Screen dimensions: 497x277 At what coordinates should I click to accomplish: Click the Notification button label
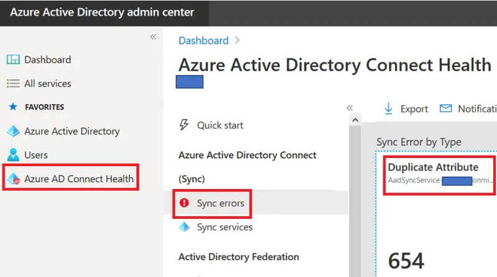click(x=477, y=109)
